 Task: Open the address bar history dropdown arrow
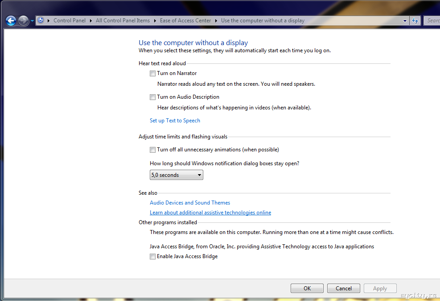click(405, 21)
